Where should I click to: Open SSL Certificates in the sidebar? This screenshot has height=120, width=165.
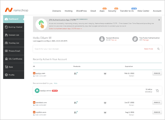(14, 59)
